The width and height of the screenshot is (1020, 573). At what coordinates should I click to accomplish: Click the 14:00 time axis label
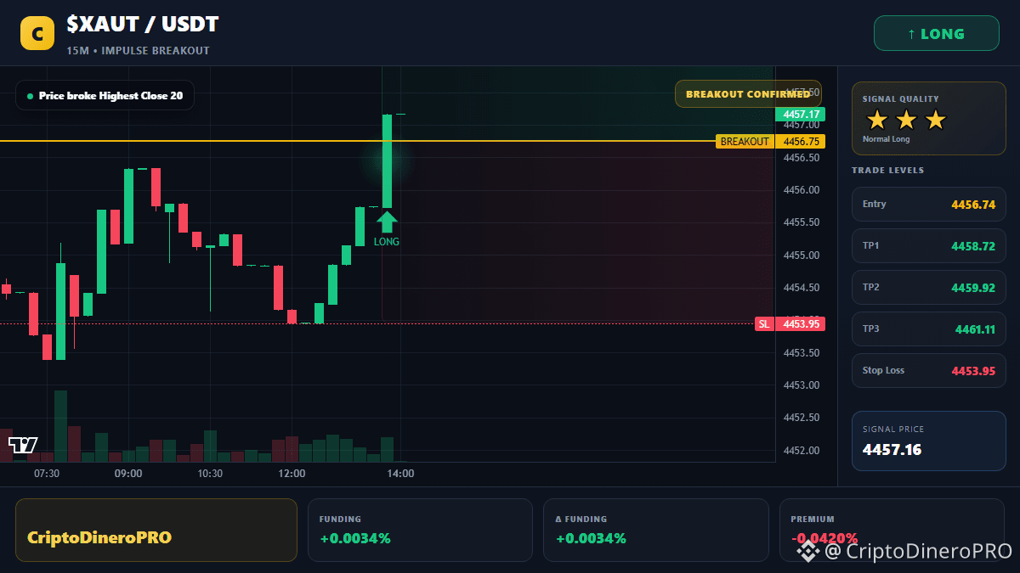tap(400, 474)
